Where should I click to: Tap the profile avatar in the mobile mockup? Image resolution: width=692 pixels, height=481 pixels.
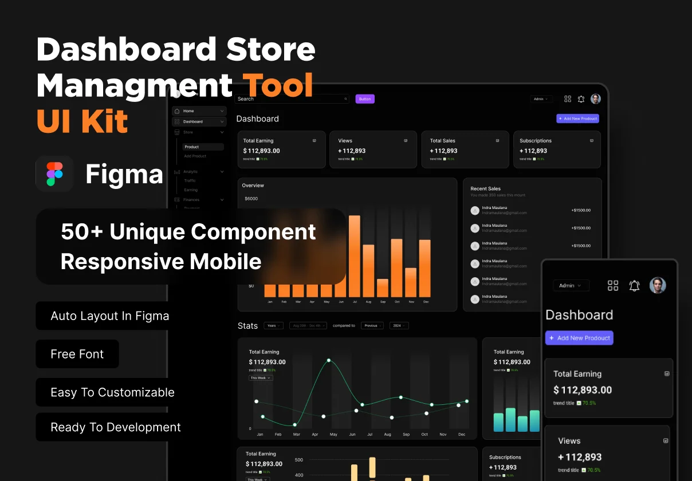[x=658, y=285]
